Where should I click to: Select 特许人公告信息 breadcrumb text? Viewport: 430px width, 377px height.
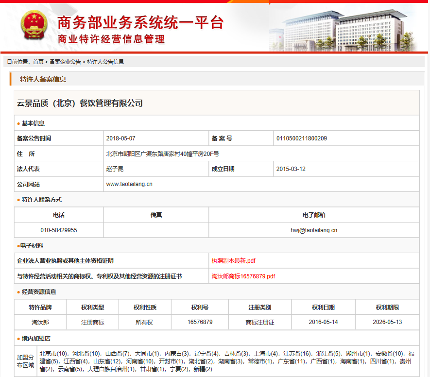pos(105,62)
